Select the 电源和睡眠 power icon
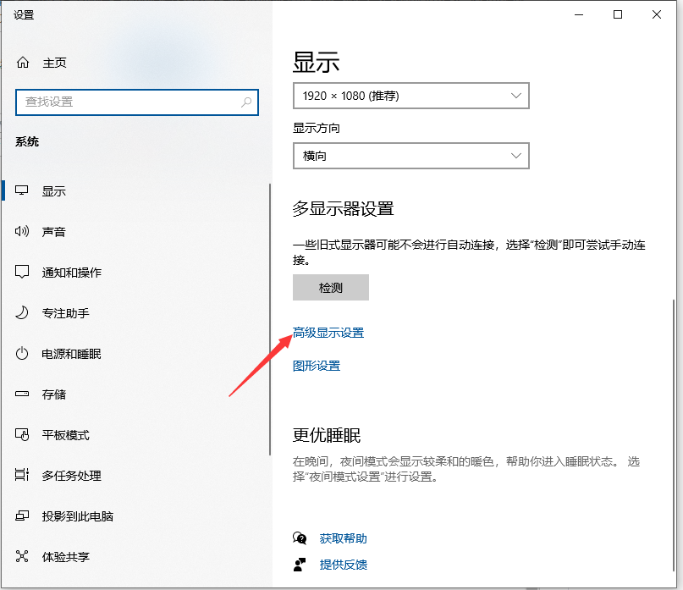The image size is (683, 590). 21,353
